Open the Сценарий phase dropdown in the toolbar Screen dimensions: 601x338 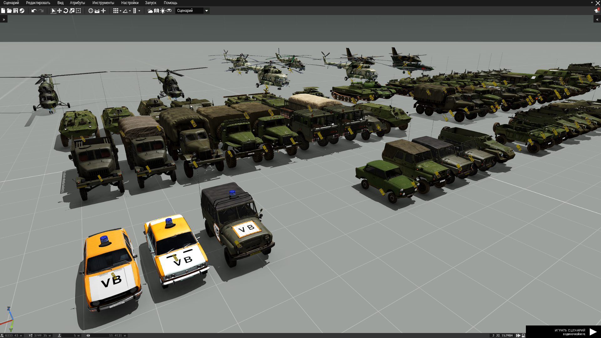(x=192, y=11)
